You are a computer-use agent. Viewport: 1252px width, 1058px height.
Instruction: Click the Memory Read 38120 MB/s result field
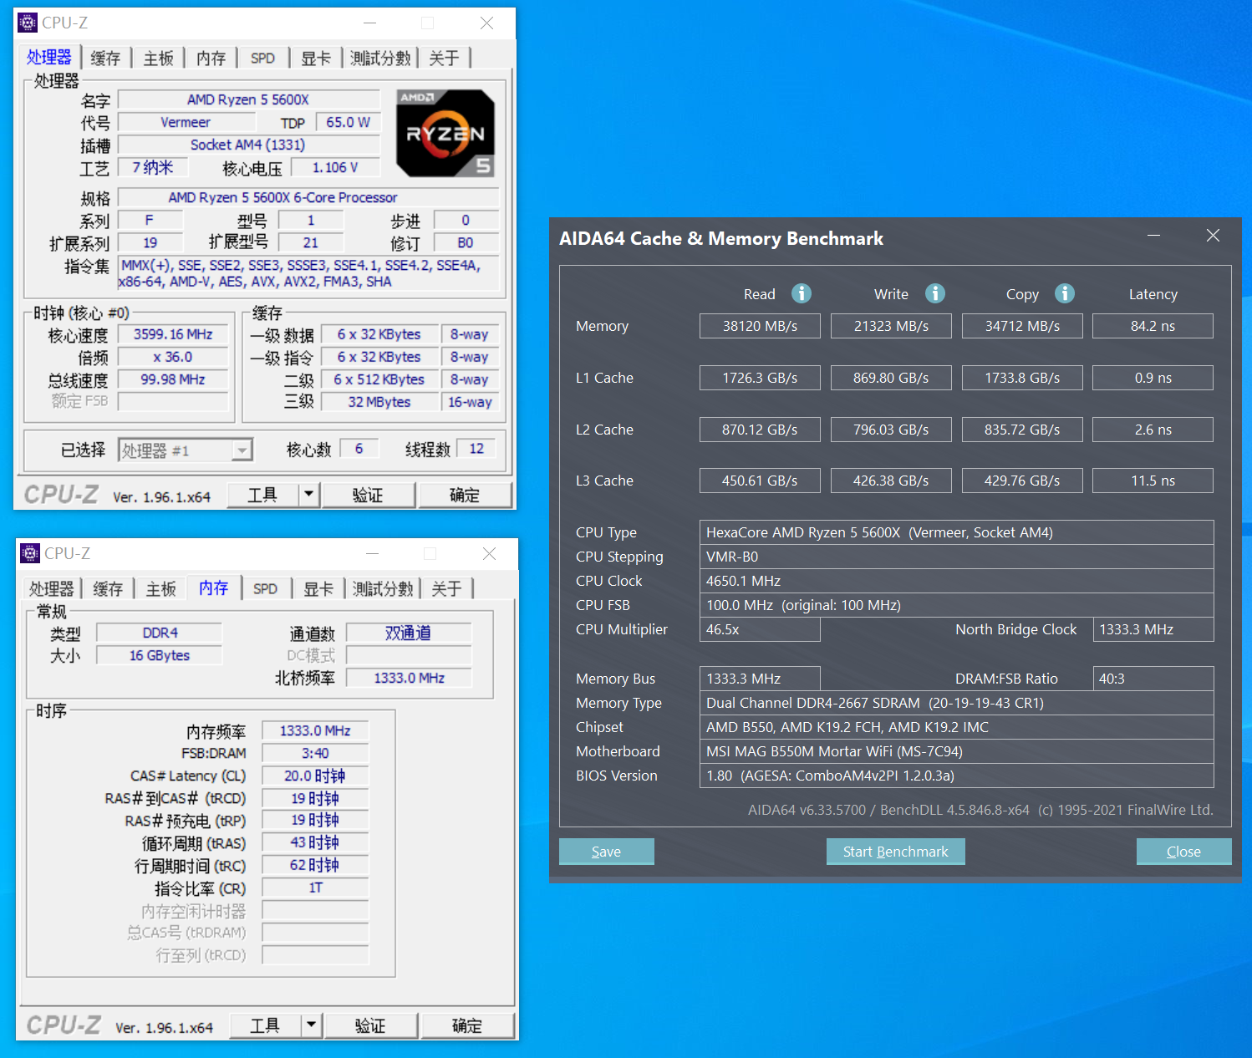coord(760,326)
